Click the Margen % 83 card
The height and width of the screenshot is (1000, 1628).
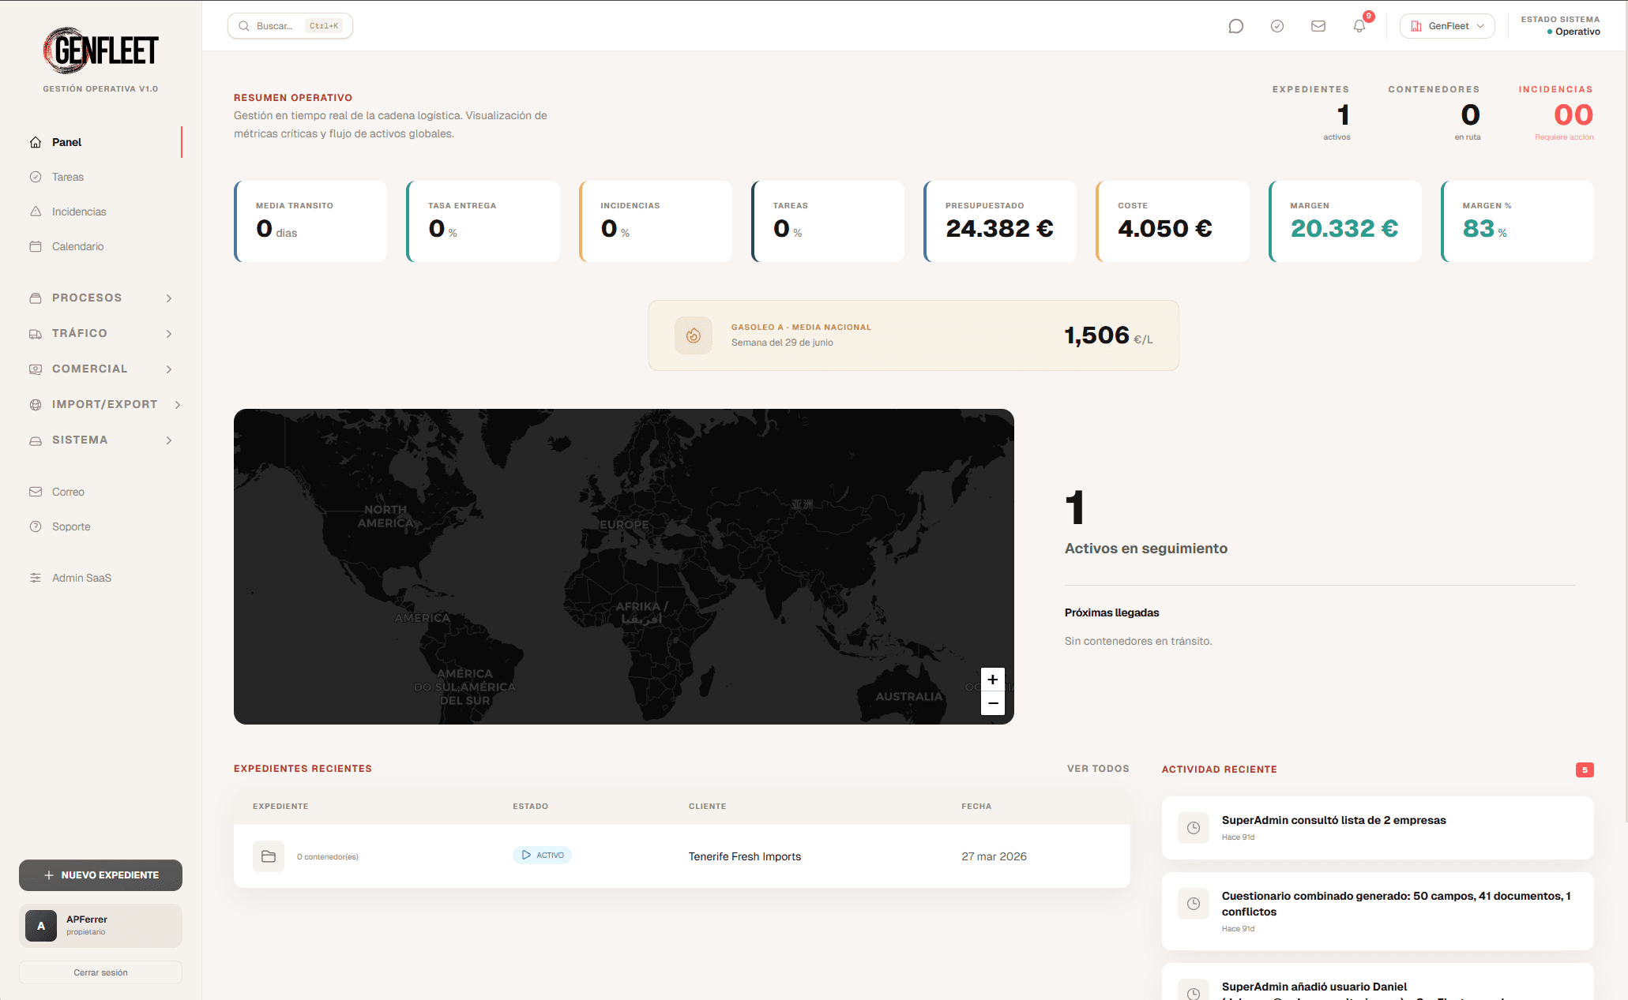click(1517, 221)
